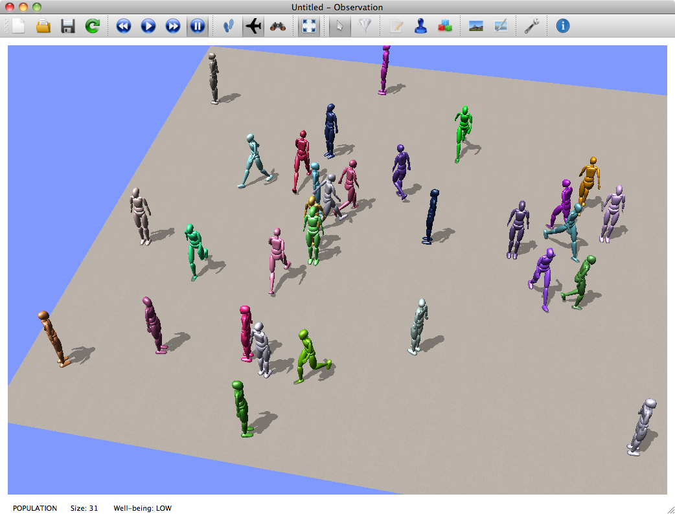The height and width of the screenshot is (514, 675).
Task: Click the blue person figure icon
Action: coord(420,26)
